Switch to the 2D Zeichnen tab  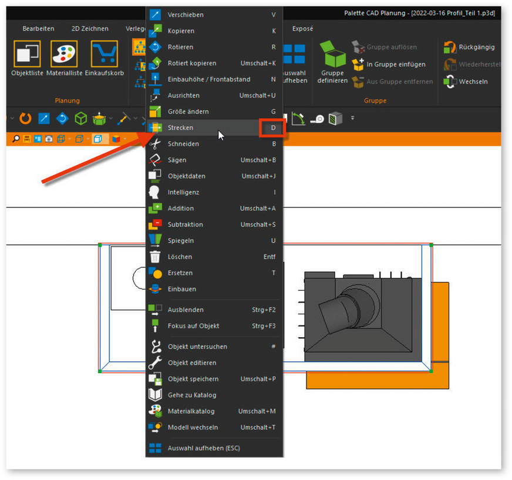pos(90,29)
